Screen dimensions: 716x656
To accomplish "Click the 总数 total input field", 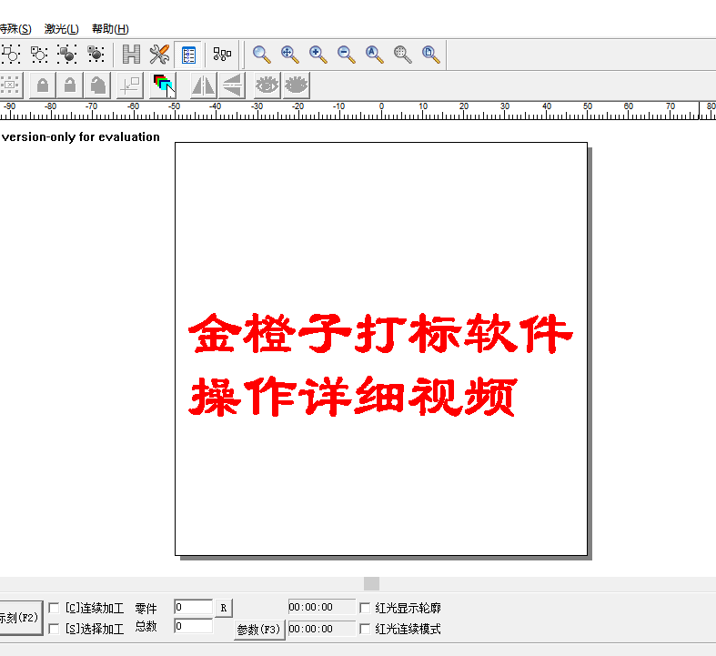I will [193, 626].
